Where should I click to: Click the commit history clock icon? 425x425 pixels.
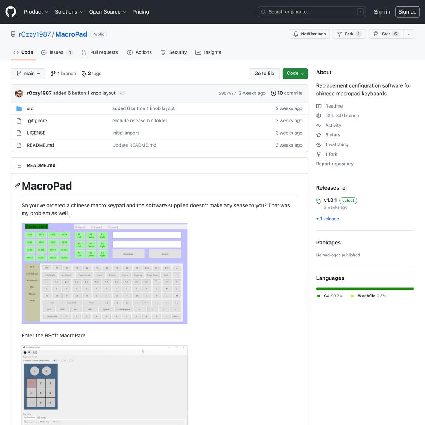[x=273, y=93]
